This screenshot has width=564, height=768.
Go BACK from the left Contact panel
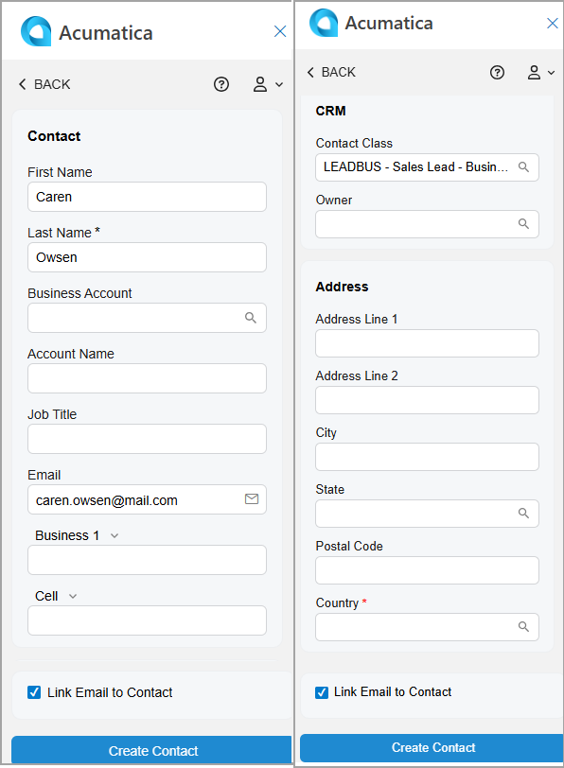tap(44, 84)
